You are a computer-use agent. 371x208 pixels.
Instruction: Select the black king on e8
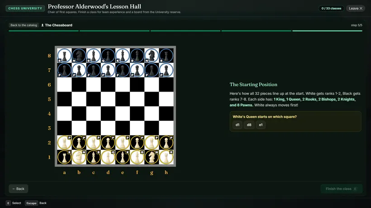[x=123, y=55]
